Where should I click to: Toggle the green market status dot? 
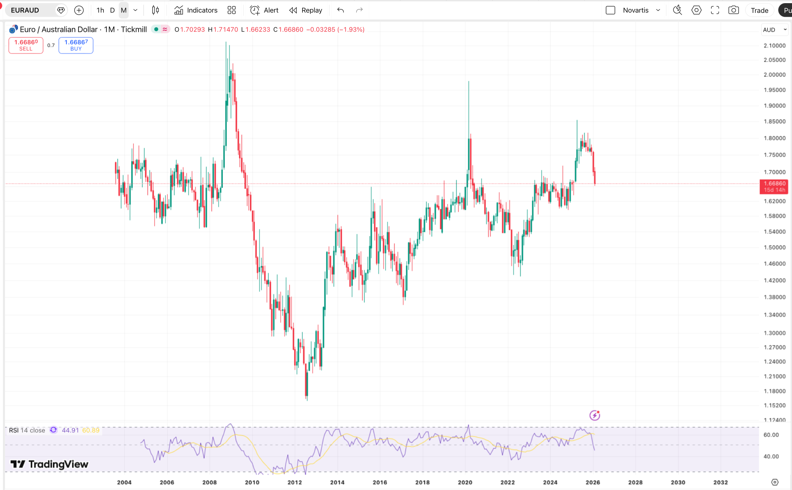tap(156, 29)
